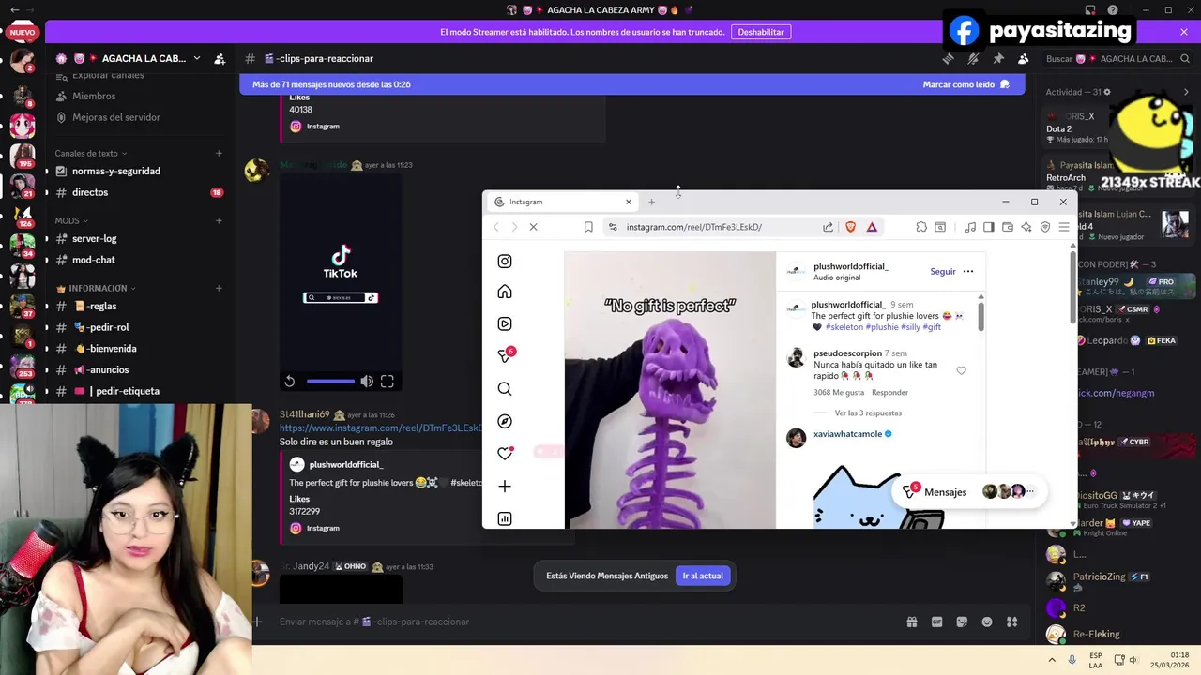Toggle notification bell mute in Discord header
The height and width of the screenshot is (675, 1201).
[973, 58]
